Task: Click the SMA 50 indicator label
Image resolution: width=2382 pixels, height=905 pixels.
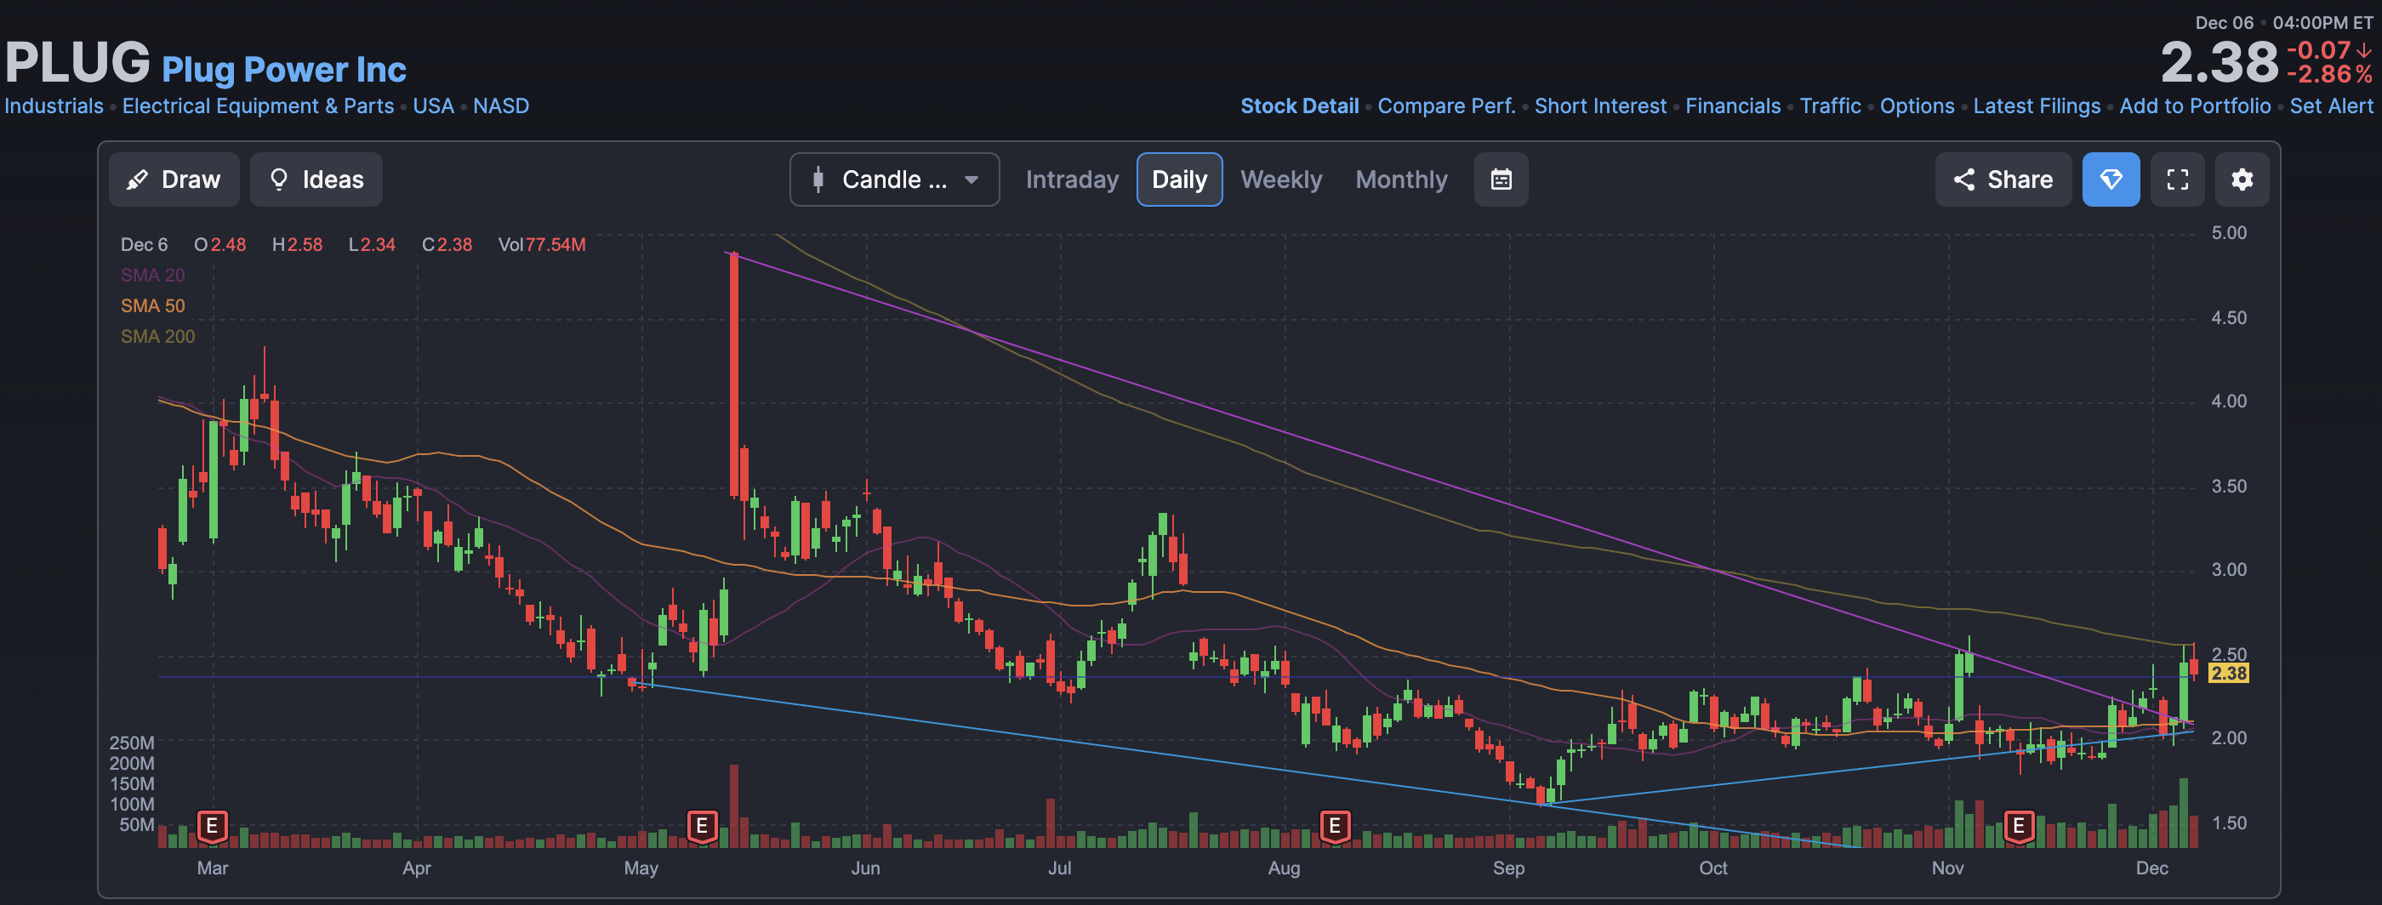Action: pyautogui.click(x=152, y=306)
